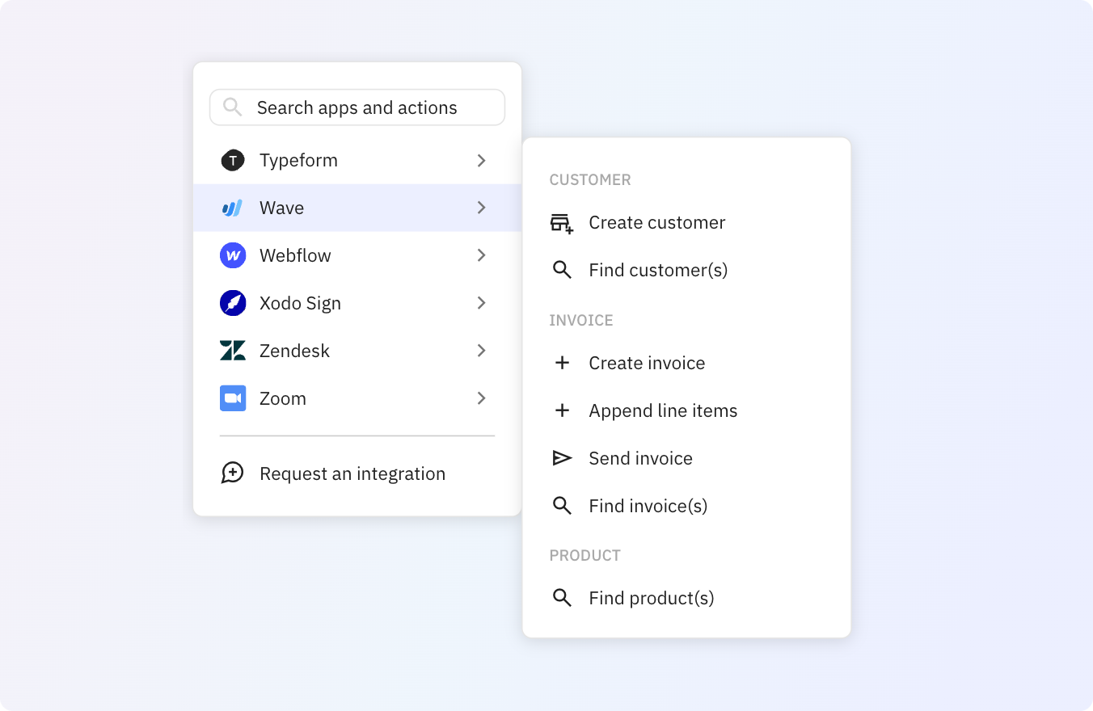
Task: Expand the Wave row chevron
Action: (x=481, y=208)
